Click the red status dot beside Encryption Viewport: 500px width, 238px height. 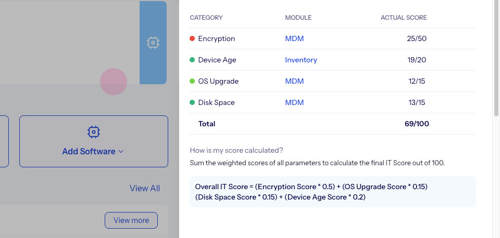(x=192, y=38)
